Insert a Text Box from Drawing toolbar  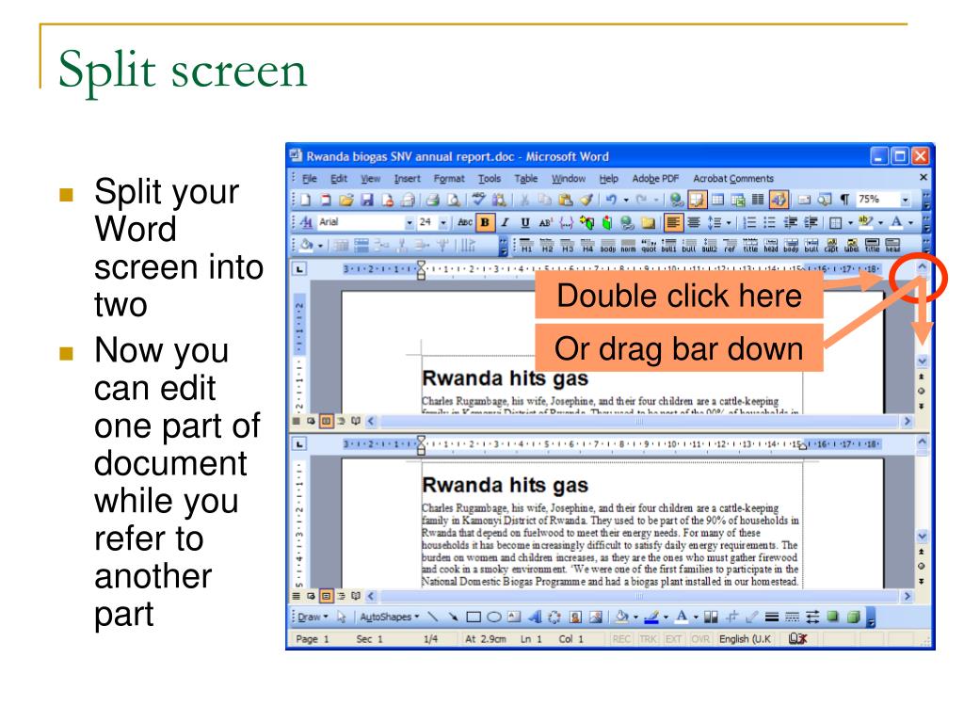[514, 617]
